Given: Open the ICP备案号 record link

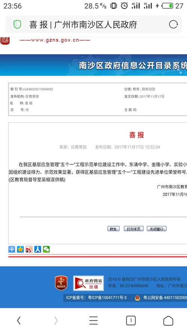Looking at the screenshot, I should (96, 298).
